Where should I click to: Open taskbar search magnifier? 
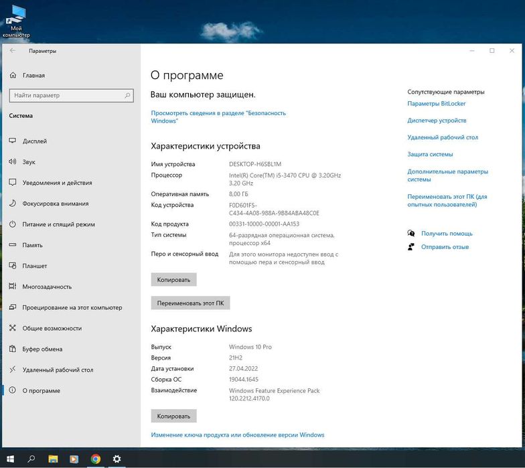click(x=31, y=459)
